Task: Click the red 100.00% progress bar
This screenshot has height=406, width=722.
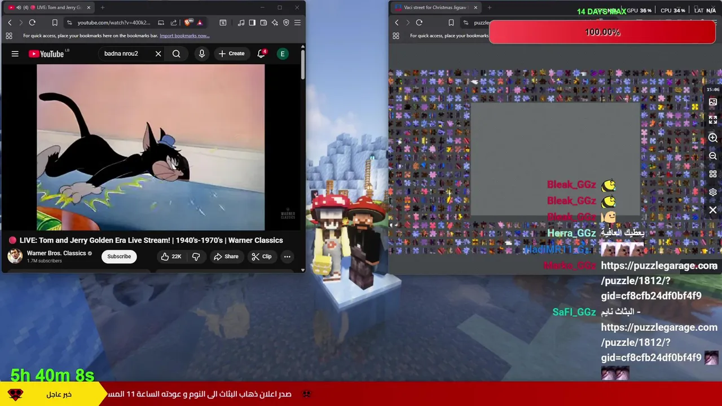Action: tap(602, 32)
